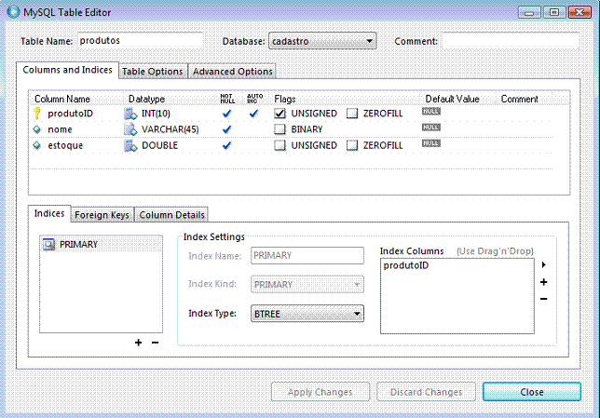Click the Comment input field
This screenshot has height=418, width=600.
(511, 41)
